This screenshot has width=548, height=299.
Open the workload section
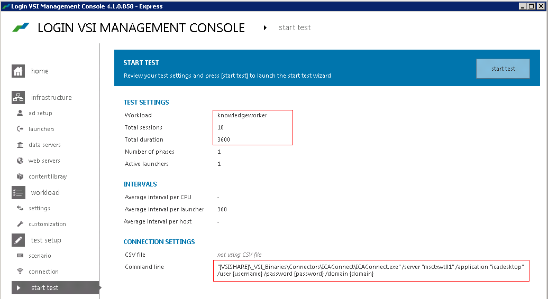(45, 193)
